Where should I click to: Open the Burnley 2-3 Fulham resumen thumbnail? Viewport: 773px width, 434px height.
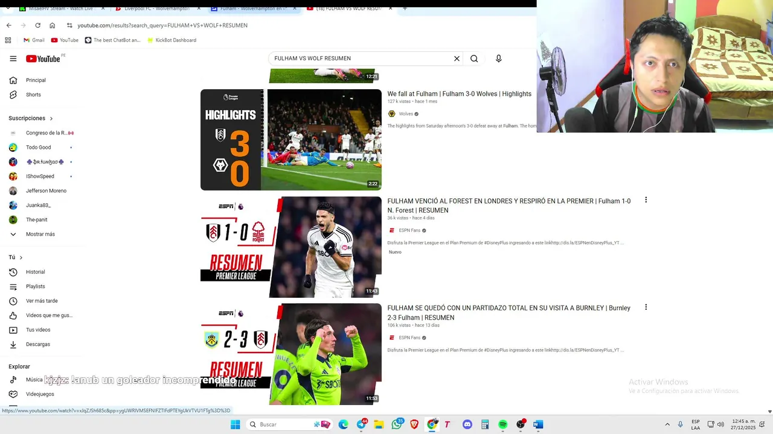[291, 354]
